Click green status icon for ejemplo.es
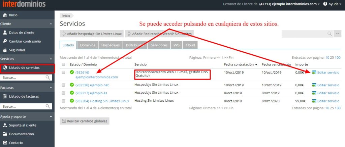Image resolution: width=345 pixels, height=147 pixels. 72,93
